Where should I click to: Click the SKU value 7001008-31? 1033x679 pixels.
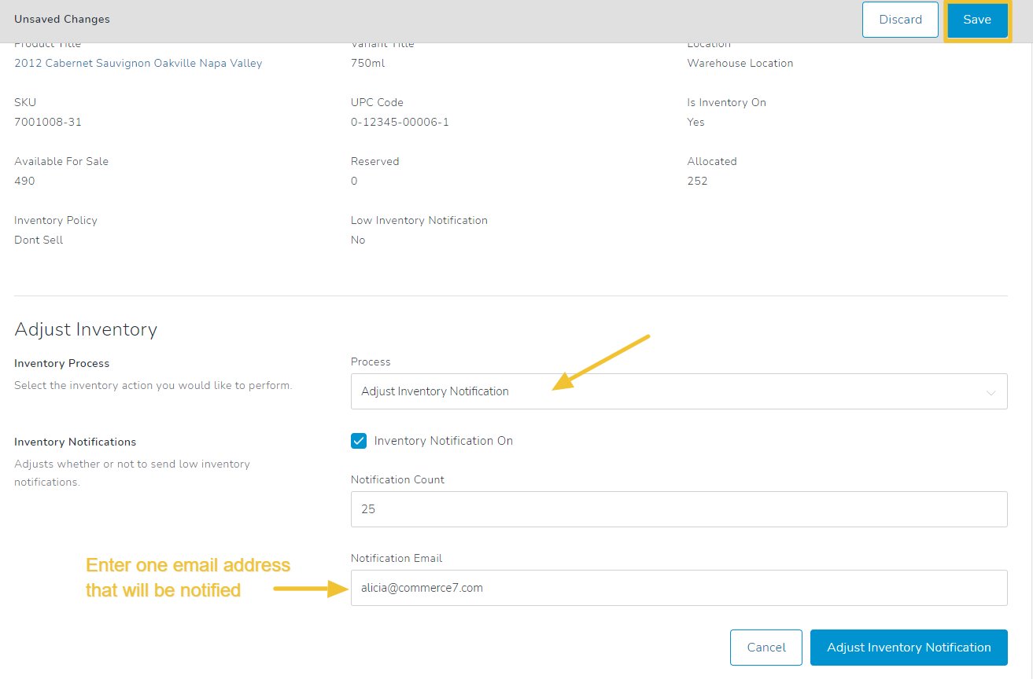pyautogui.click(x=48, y=122)
